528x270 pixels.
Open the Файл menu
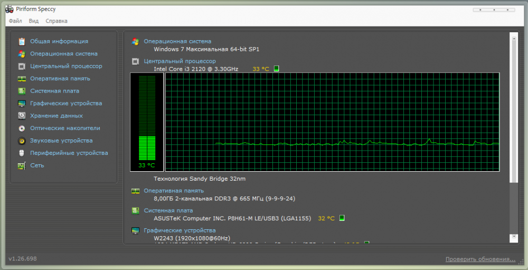click(x=15, y=21)
